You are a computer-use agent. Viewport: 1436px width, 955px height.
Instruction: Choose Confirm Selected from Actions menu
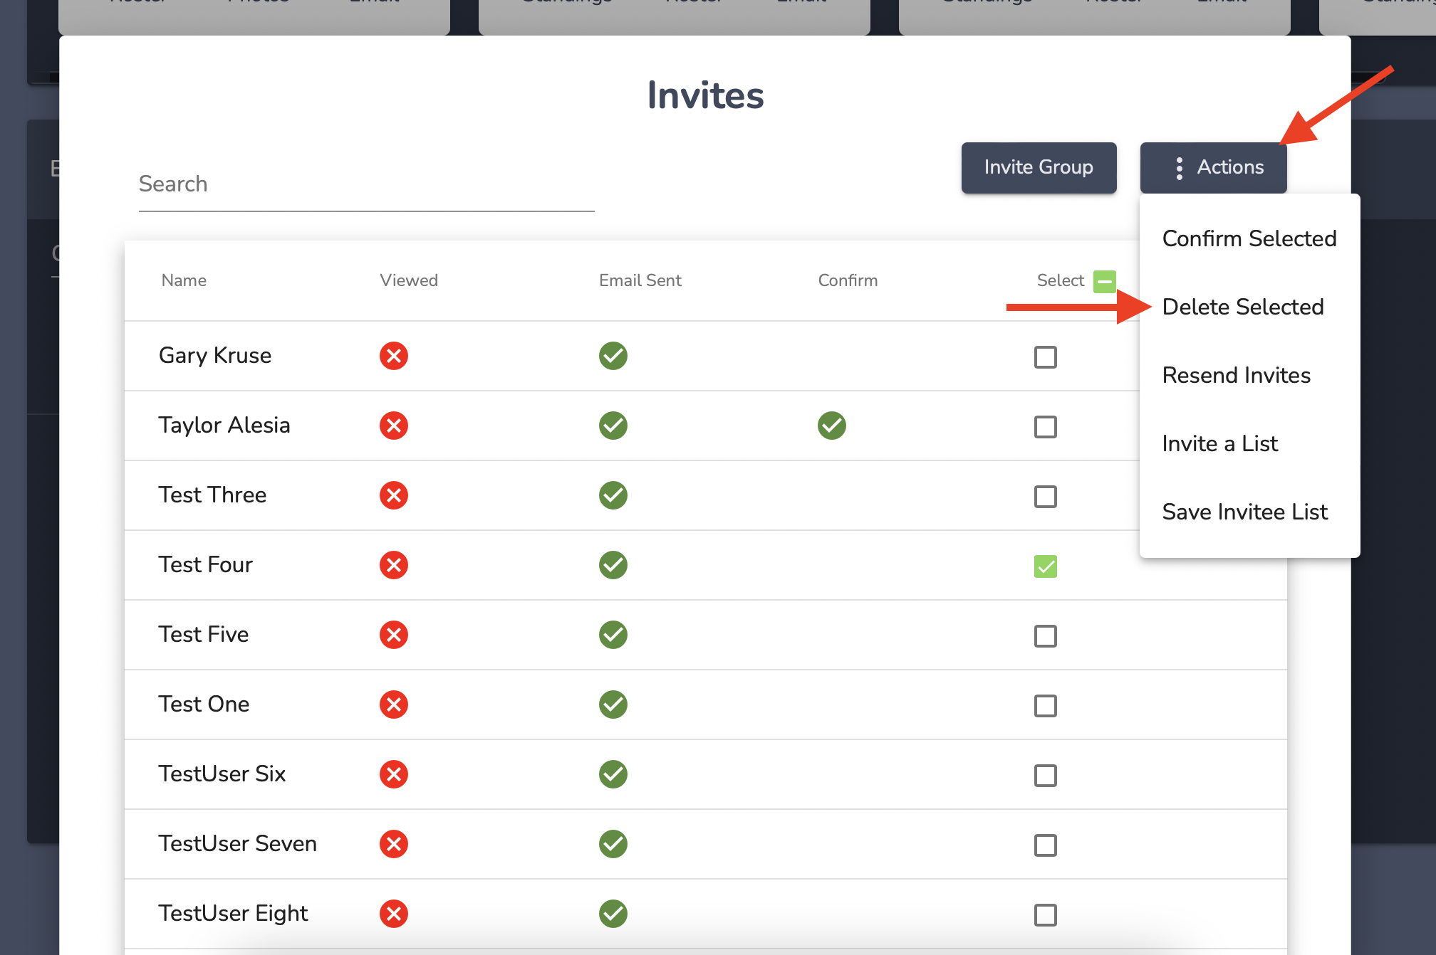pyautogui.click(x=1249, y=238)
